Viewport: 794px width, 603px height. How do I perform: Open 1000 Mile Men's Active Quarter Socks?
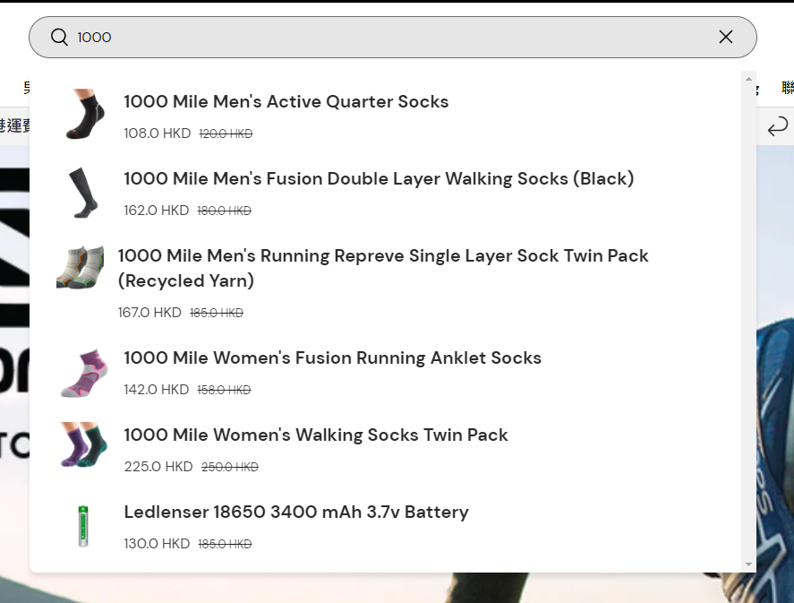(x=286, y=101)
